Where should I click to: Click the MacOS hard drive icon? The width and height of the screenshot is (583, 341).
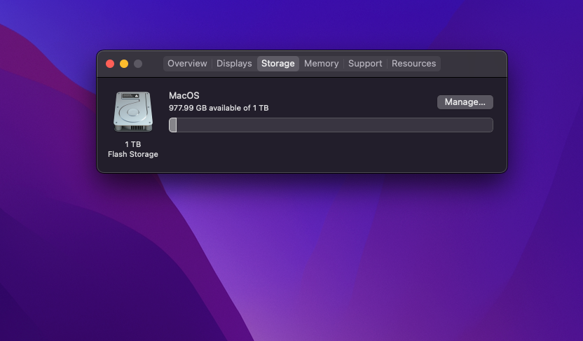[x=133, y=111]
